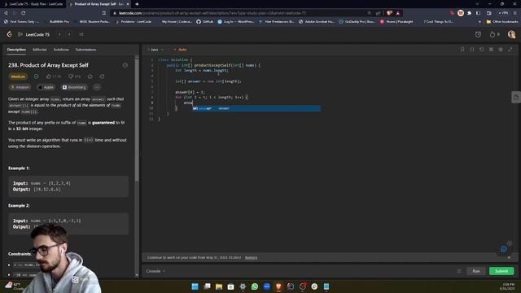Click the LeetCode logo icon
521x293 pixels.
click(9, 34)
